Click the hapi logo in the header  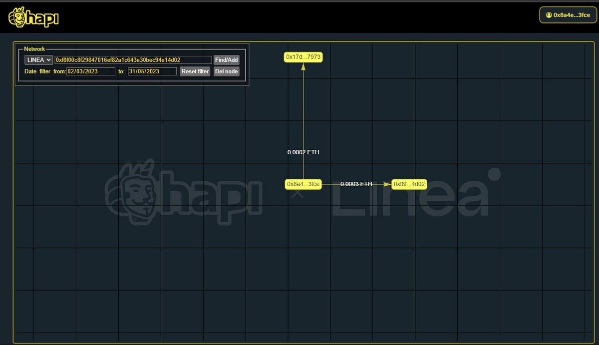pos(33,16)
